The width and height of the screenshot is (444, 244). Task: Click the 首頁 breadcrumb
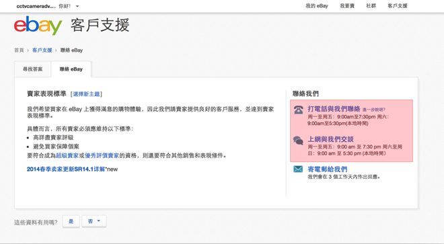pos(19,50)
